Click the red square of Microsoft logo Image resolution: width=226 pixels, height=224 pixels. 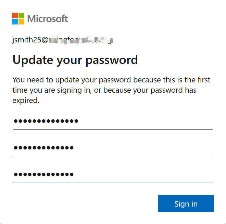tap(15, 15)
